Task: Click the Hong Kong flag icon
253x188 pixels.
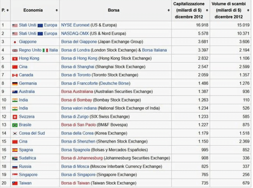Action: click(15, 59)
